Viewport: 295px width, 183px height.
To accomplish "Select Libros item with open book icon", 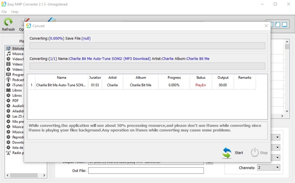I will coord(8,90).
